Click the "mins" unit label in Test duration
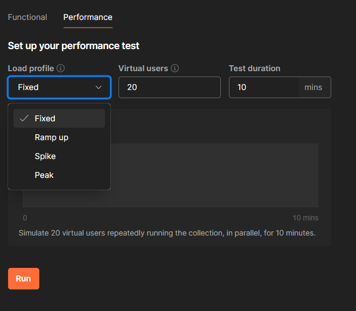Screen dimensions: 356x311 click(x=313, y=87)
